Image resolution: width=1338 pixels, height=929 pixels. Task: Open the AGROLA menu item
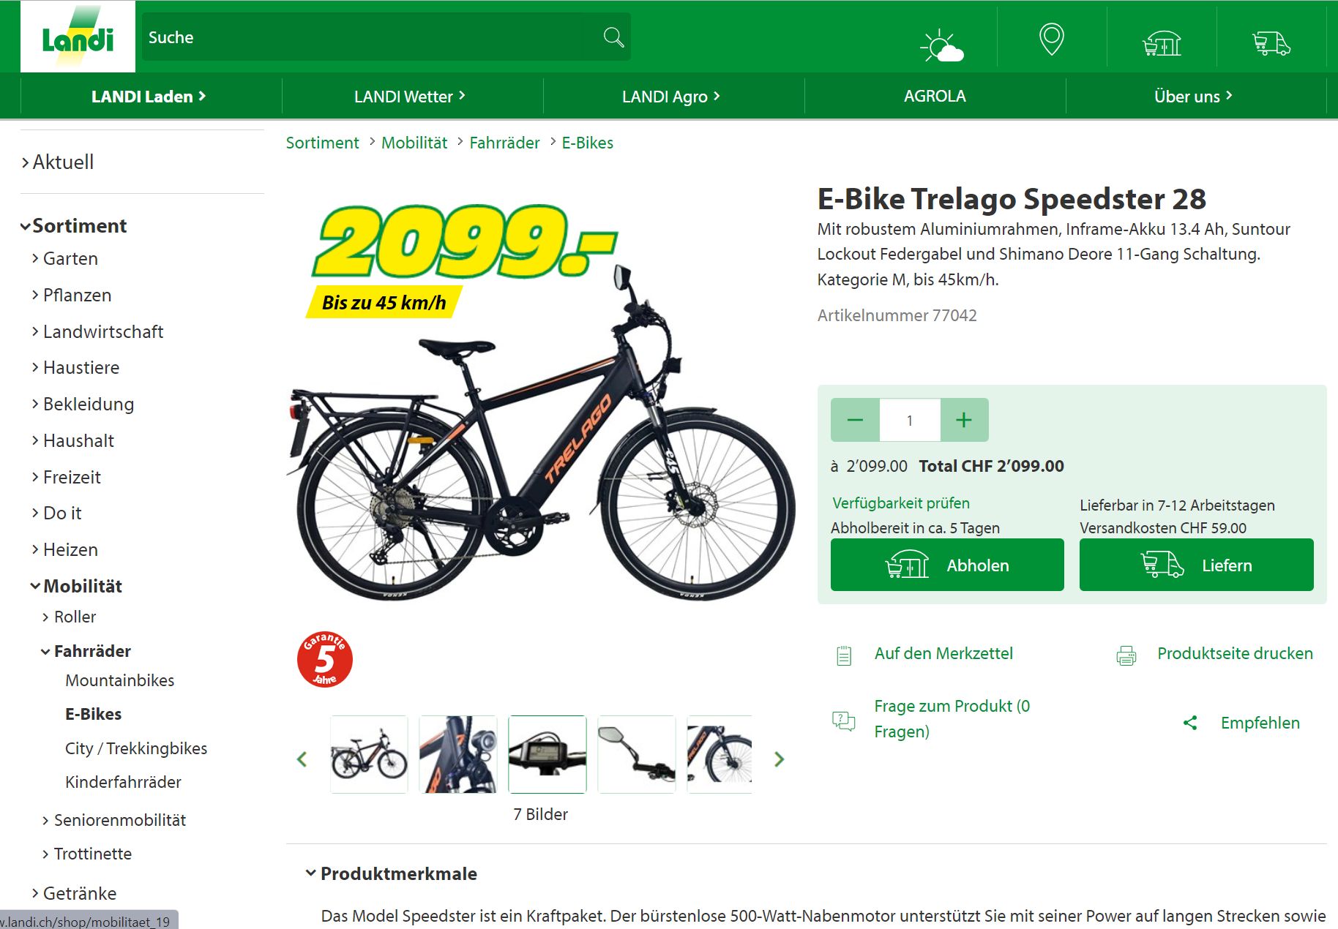click(x=935, y=96)
